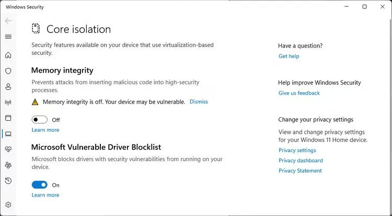Open Settings gear icon in sidebar
This screenshot has width=392, height=216.
8,204
